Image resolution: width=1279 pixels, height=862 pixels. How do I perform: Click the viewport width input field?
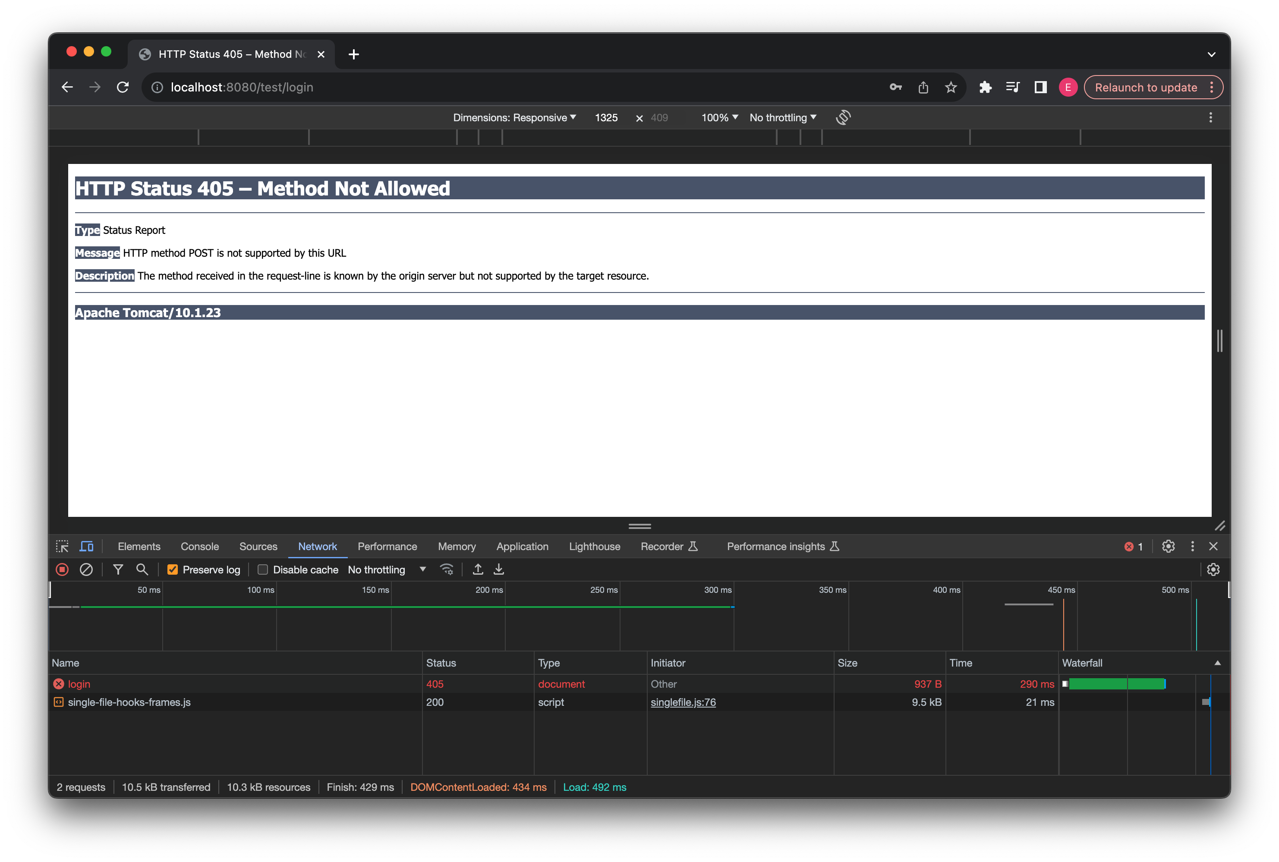click(x=607, y=118)
